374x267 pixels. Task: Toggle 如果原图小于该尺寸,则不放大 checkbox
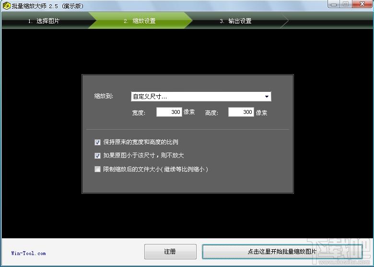(97, 156)
